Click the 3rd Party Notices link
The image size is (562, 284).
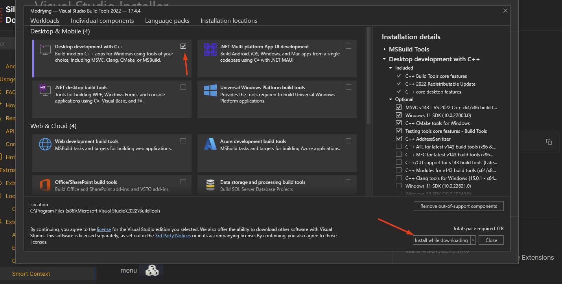tap(173, 235)
